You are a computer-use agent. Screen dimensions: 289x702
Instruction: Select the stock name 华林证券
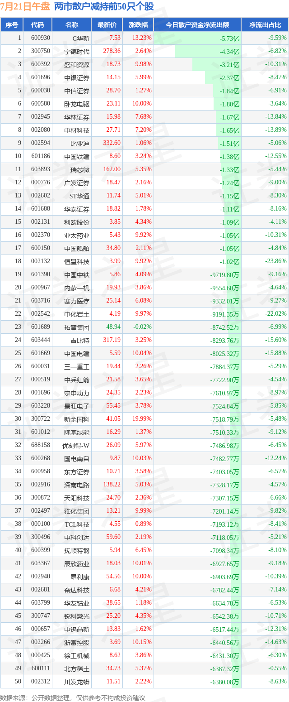pyautogui.click(x=77, y=117)
